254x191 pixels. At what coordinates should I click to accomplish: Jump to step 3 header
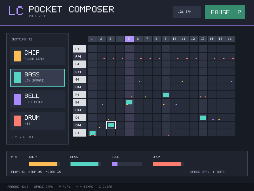pos(111,39)
